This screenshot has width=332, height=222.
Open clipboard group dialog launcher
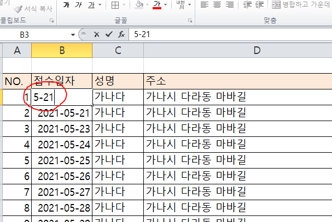[x=51, y=21]
